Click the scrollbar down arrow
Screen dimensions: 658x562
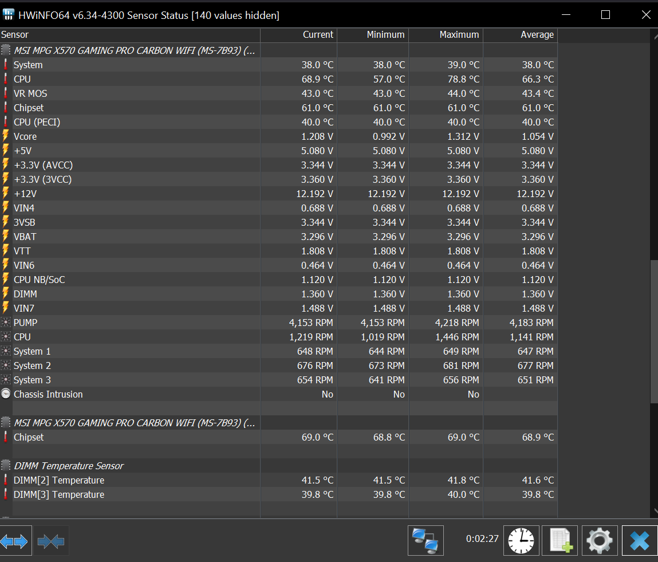click(655, 511)
